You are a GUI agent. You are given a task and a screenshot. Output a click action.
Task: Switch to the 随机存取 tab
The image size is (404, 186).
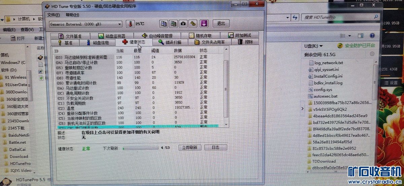(x=200, y=36)
